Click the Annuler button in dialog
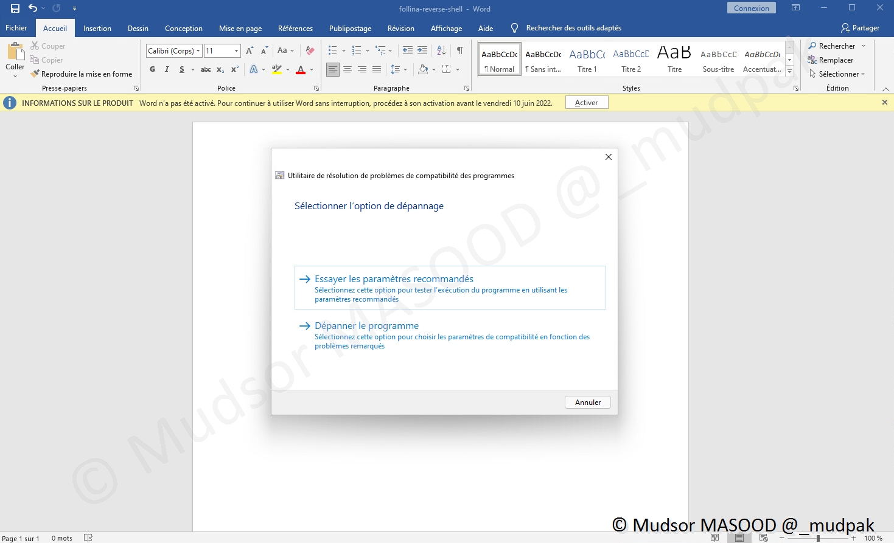Image resolution: width=894 pixels, height=543 pixels. pyautogui.click(x=587, y=403)
